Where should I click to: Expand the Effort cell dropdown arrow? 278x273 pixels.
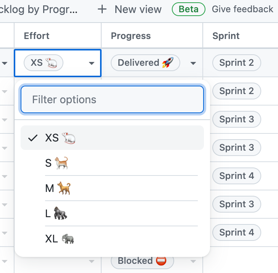coord(92,63)
